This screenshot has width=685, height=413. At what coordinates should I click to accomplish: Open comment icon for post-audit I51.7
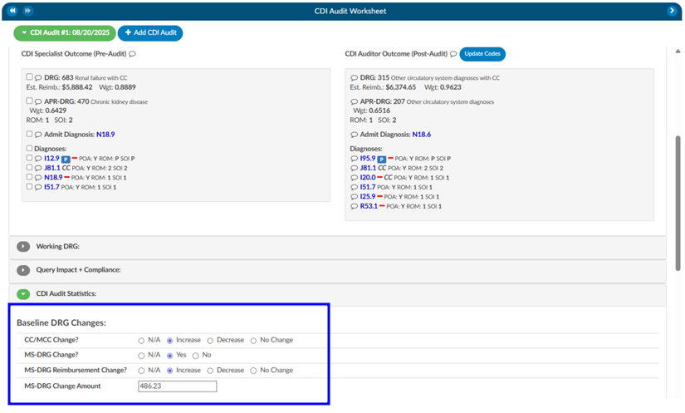355,188
